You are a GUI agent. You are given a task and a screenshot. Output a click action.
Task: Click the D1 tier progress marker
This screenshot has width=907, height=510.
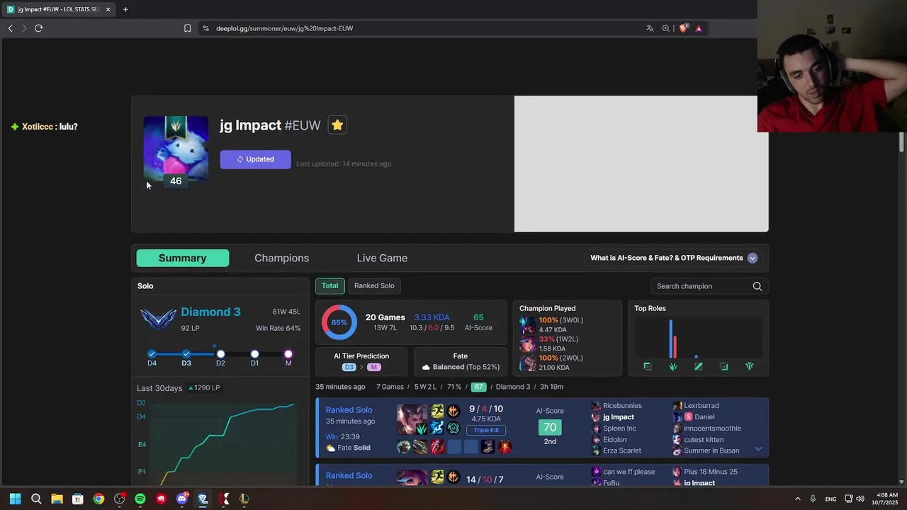[x=254, y=353]
